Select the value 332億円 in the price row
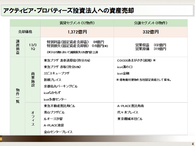 click(x=150, y=32)
